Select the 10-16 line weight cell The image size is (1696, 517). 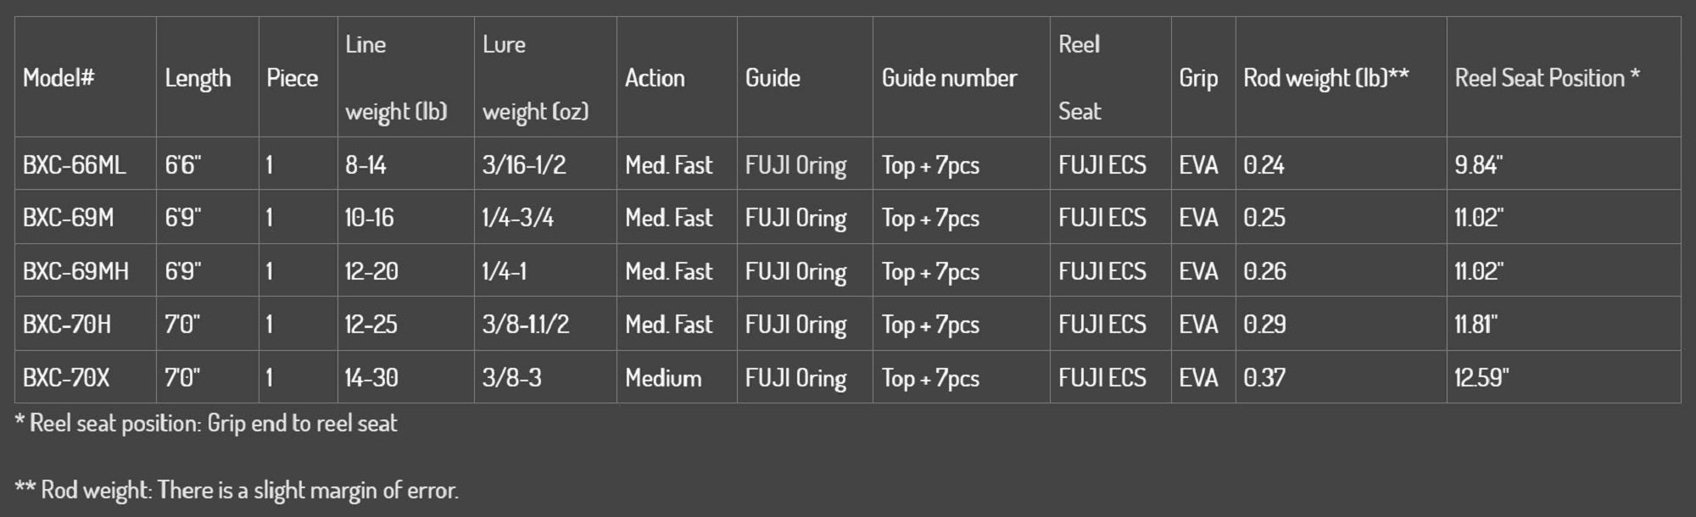[370, 218]
